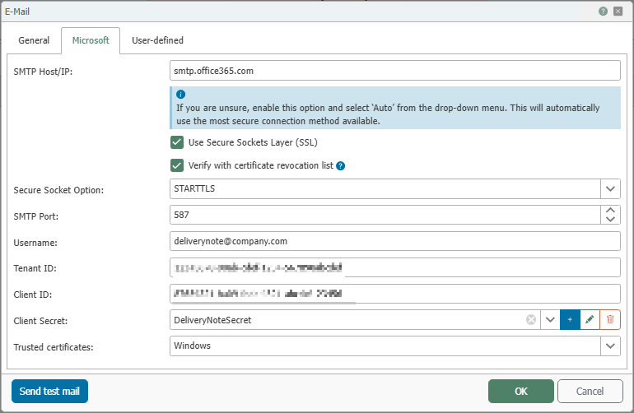Uncheck Verify with certificate revocation list

177,165
